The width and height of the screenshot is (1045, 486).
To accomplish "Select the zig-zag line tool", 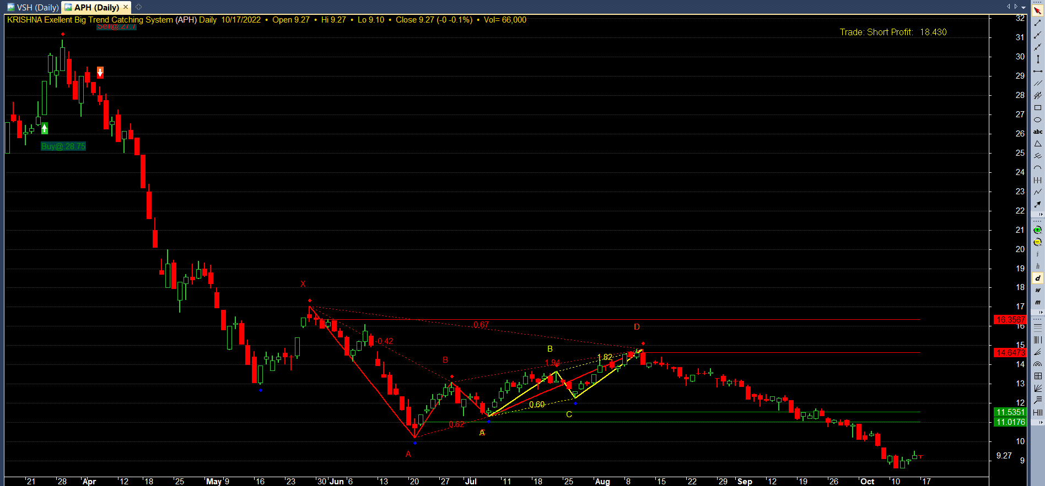I will click(1038, 193).
